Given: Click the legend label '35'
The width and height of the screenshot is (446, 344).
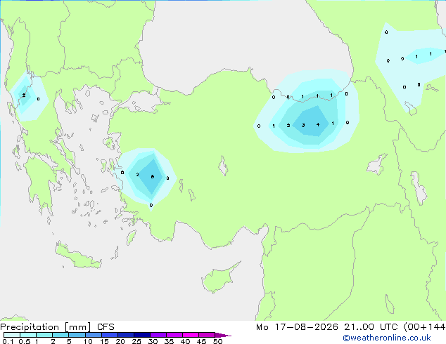Looking at the screenshot, I should (169, 341).
